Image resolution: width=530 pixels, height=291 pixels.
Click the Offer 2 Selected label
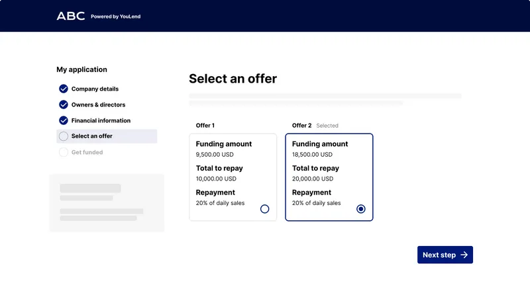[x=315, y=125]
